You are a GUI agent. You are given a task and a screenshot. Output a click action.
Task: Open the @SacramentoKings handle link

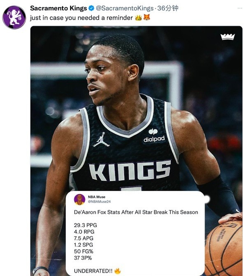click(x=125, y=8)
